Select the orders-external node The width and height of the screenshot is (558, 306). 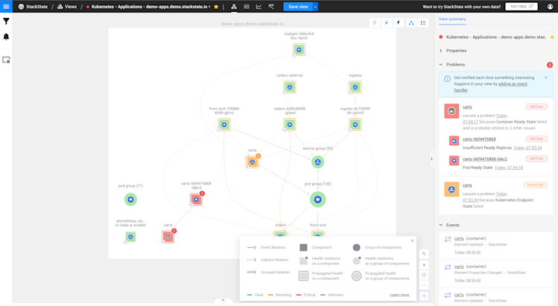click(x=290, y=87)
